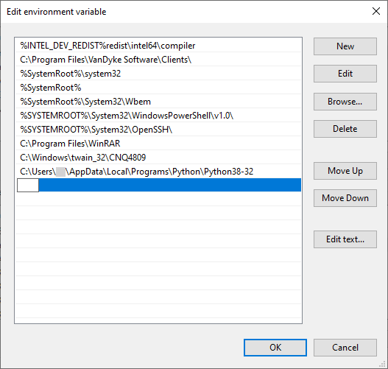Viewport: 388px width, 369px height.
Task: Select the WinRAR path entry
Action: point(158,144)
